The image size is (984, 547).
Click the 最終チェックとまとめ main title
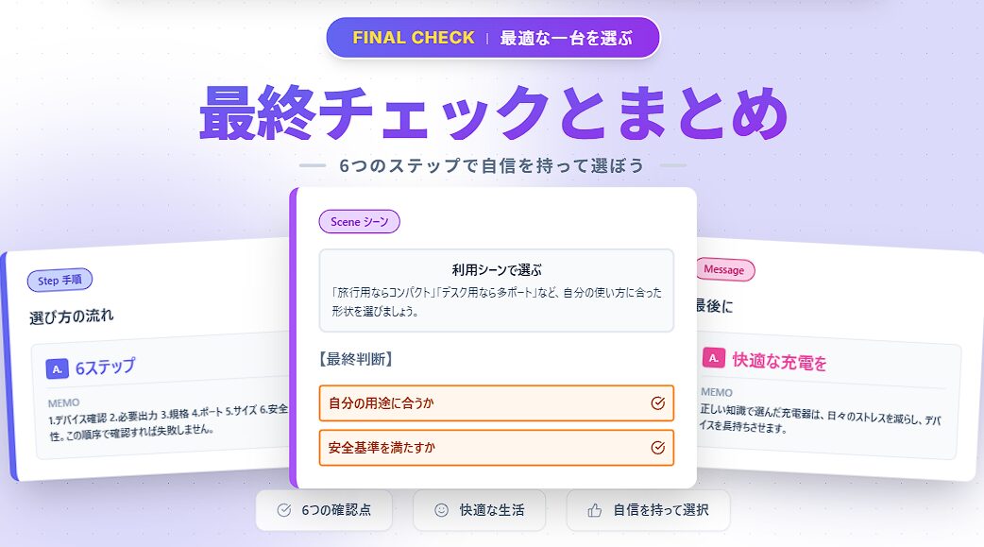click(x=492, y=112)
